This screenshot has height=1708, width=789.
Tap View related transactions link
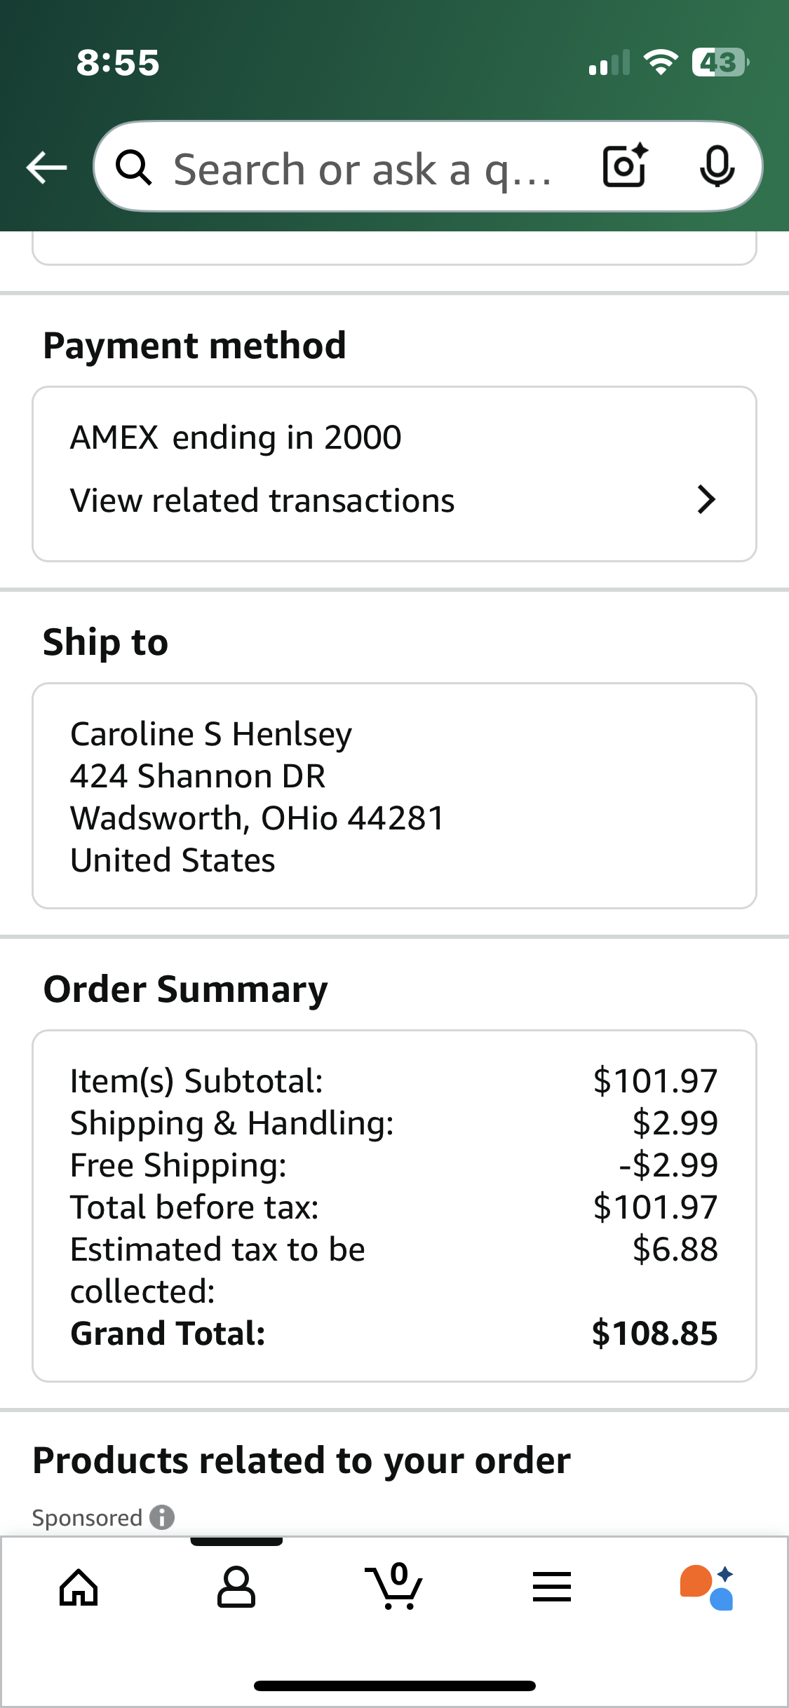(262, 501)
